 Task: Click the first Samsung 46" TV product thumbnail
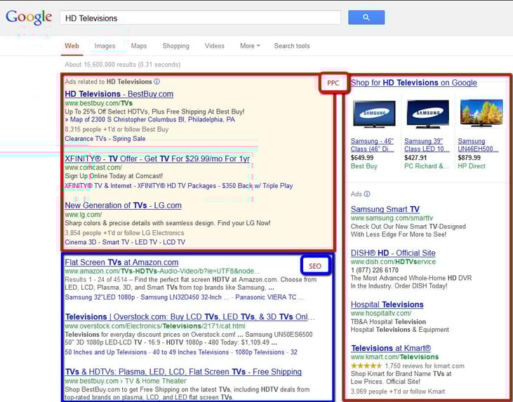(374, 114)
